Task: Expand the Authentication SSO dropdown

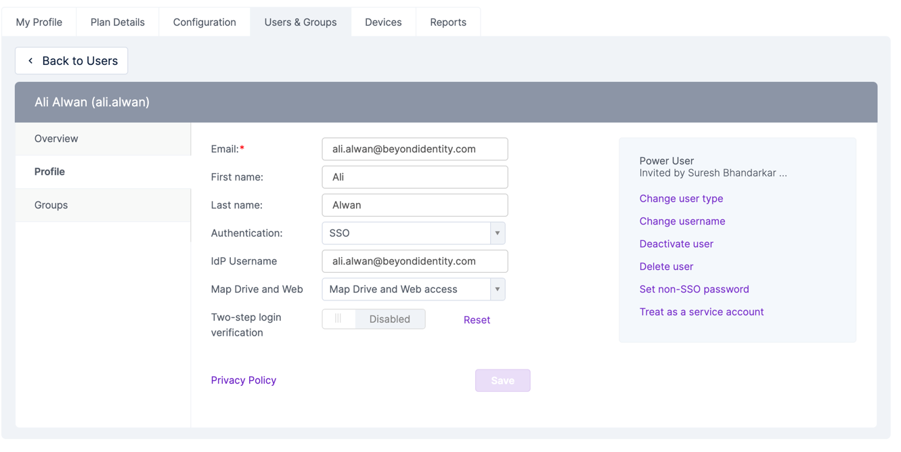Action: pyautogui.click(x=414, y=233)
